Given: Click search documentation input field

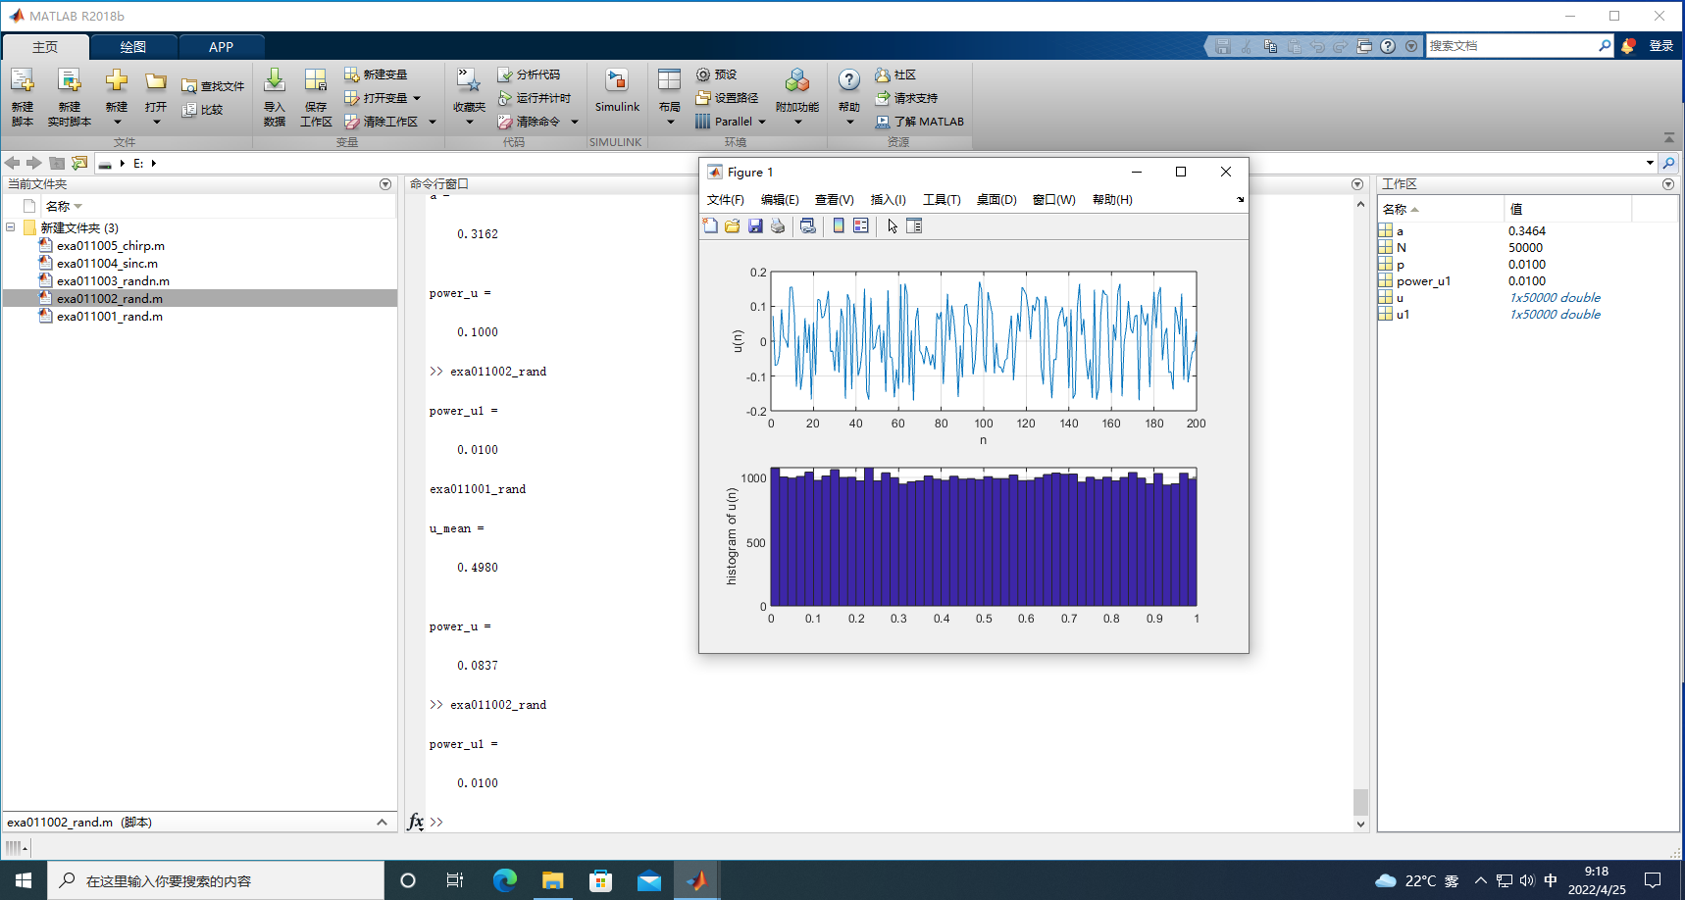Looking at the screenshot, I should (1510, 46).
